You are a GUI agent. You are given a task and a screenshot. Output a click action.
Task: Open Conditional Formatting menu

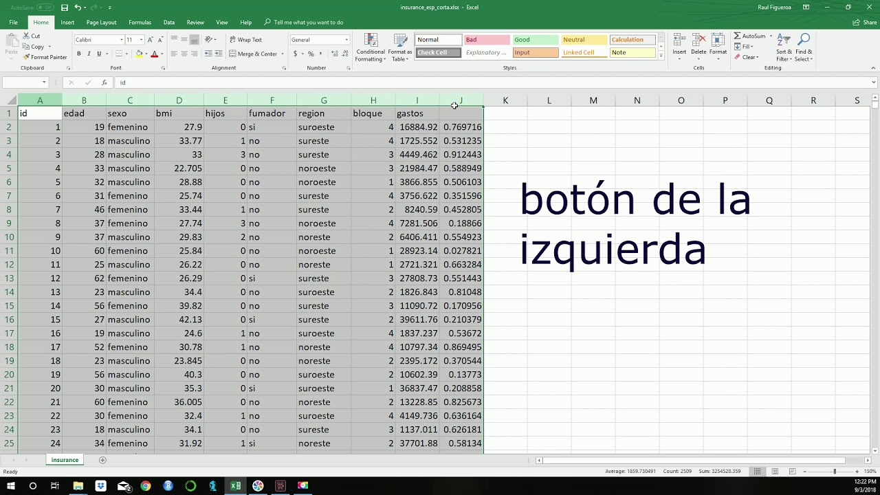pos(371,47)
